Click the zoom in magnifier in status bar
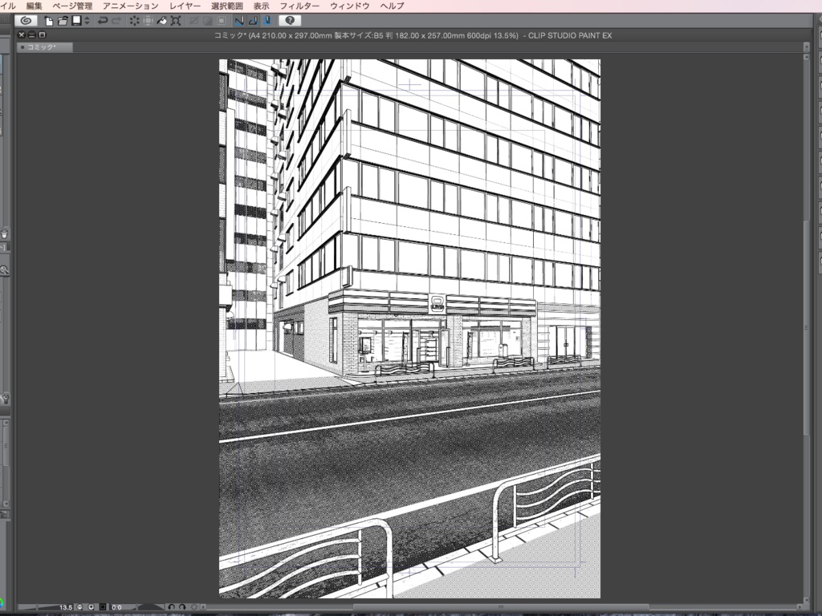 pyautogui.click(x=92, y=607)
